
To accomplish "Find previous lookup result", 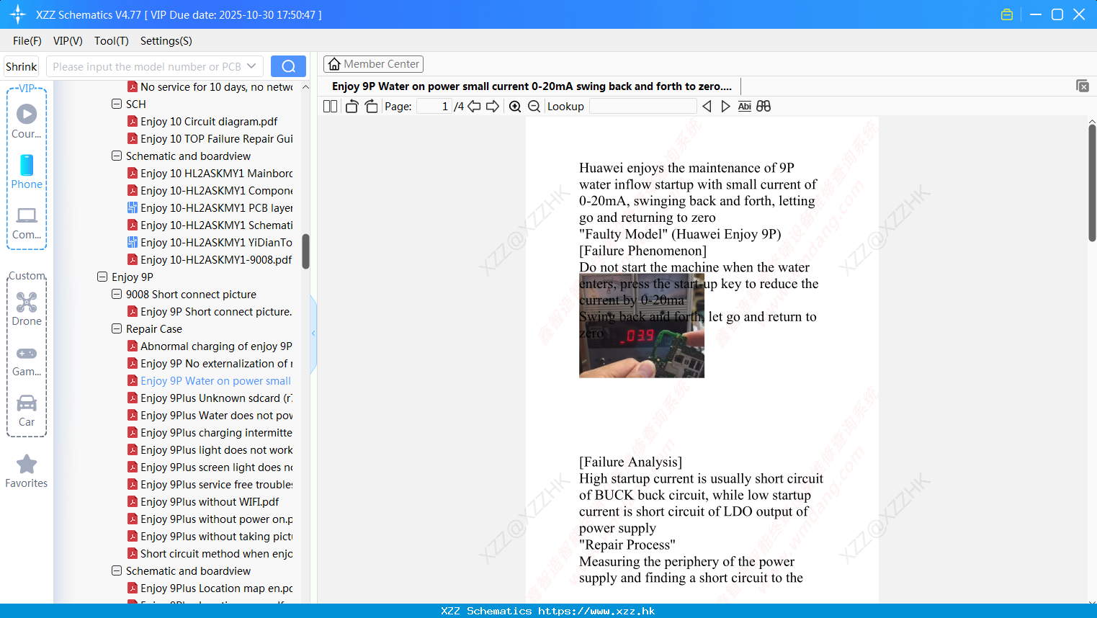I will 707,107.
